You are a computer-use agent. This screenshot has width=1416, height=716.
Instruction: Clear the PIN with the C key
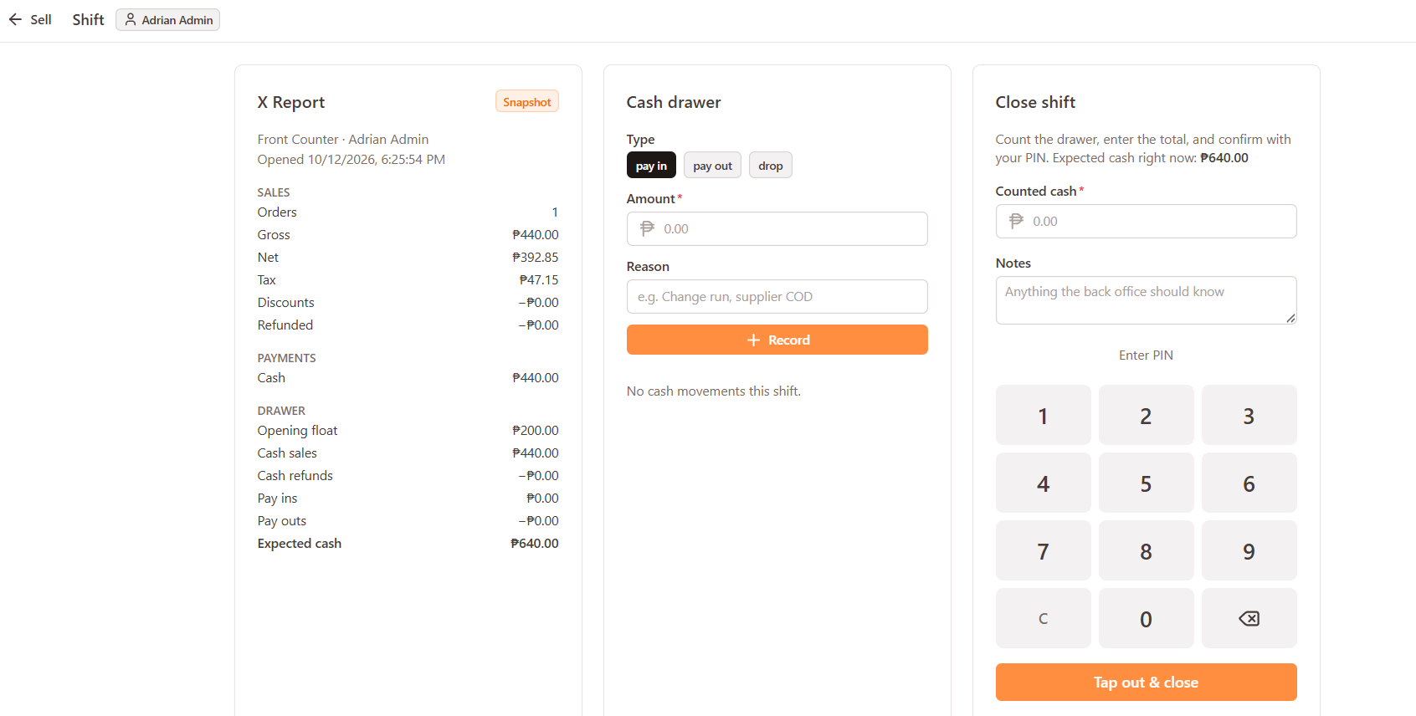[x=1043, y=618]
